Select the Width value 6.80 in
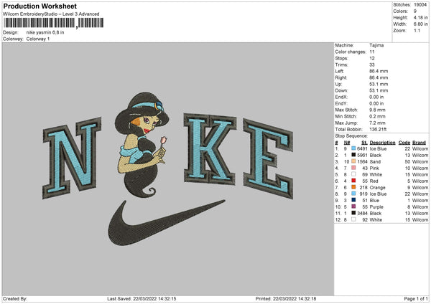This screenshot has height=304, width=431. coord(420,24)
